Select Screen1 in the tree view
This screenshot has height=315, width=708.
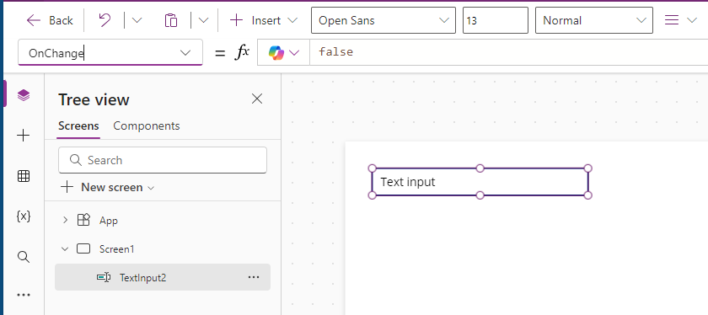[x=117, y=248]
